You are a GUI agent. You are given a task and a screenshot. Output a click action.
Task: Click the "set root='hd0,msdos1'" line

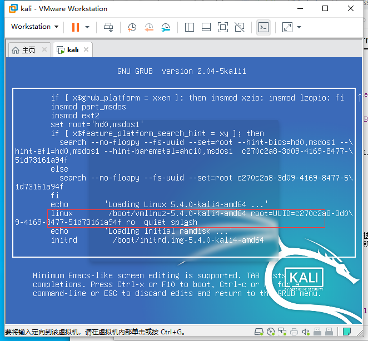(97, 124)
